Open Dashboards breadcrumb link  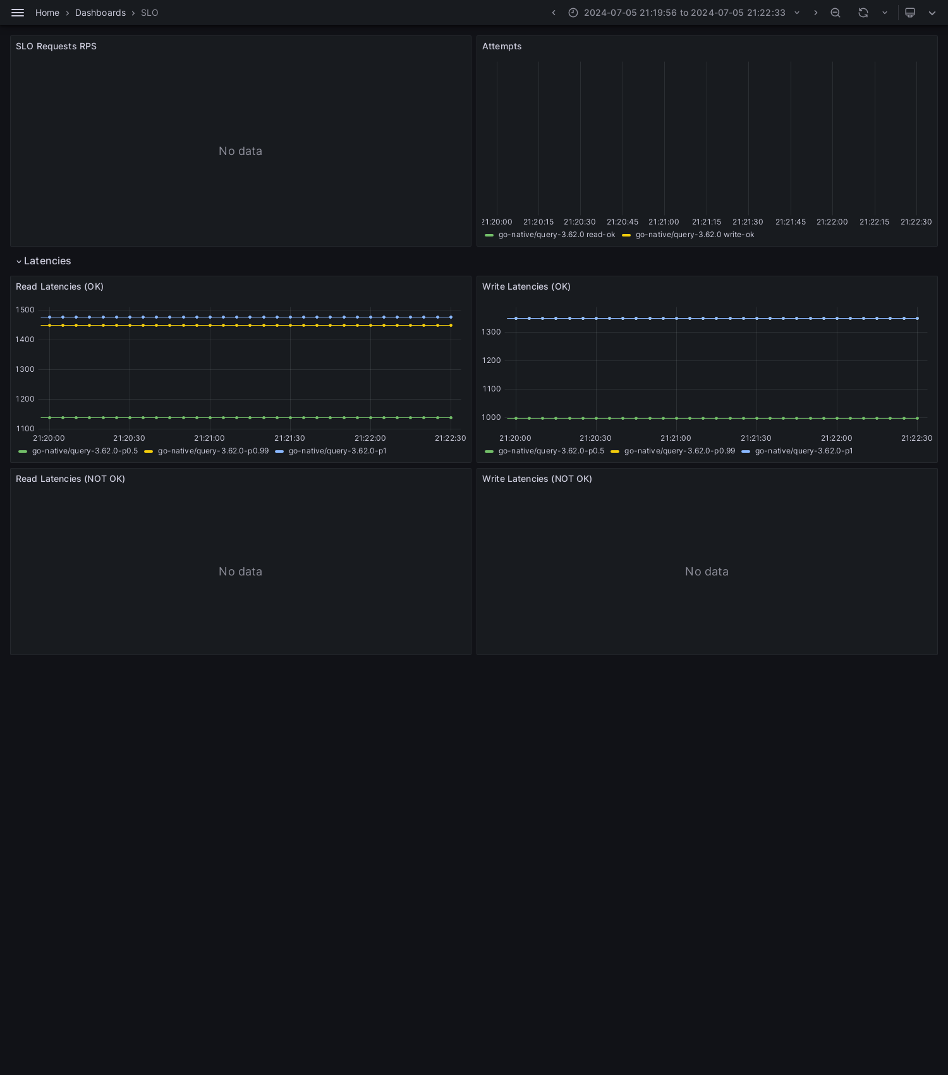click(x=100, y=13)
